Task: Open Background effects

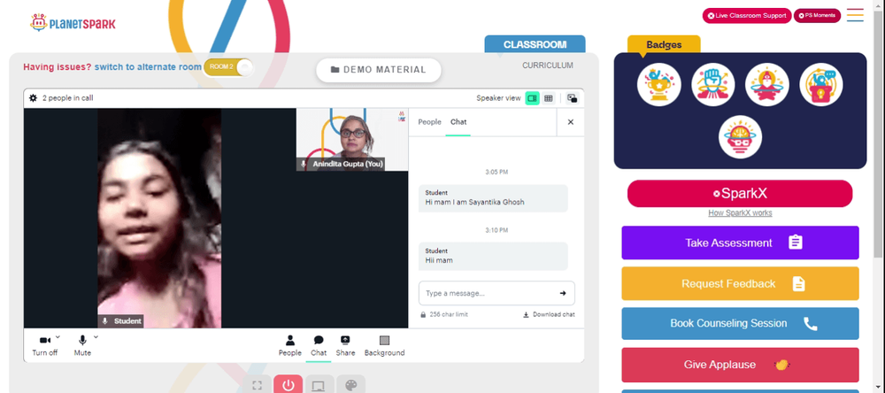Action: click(384, 345)
